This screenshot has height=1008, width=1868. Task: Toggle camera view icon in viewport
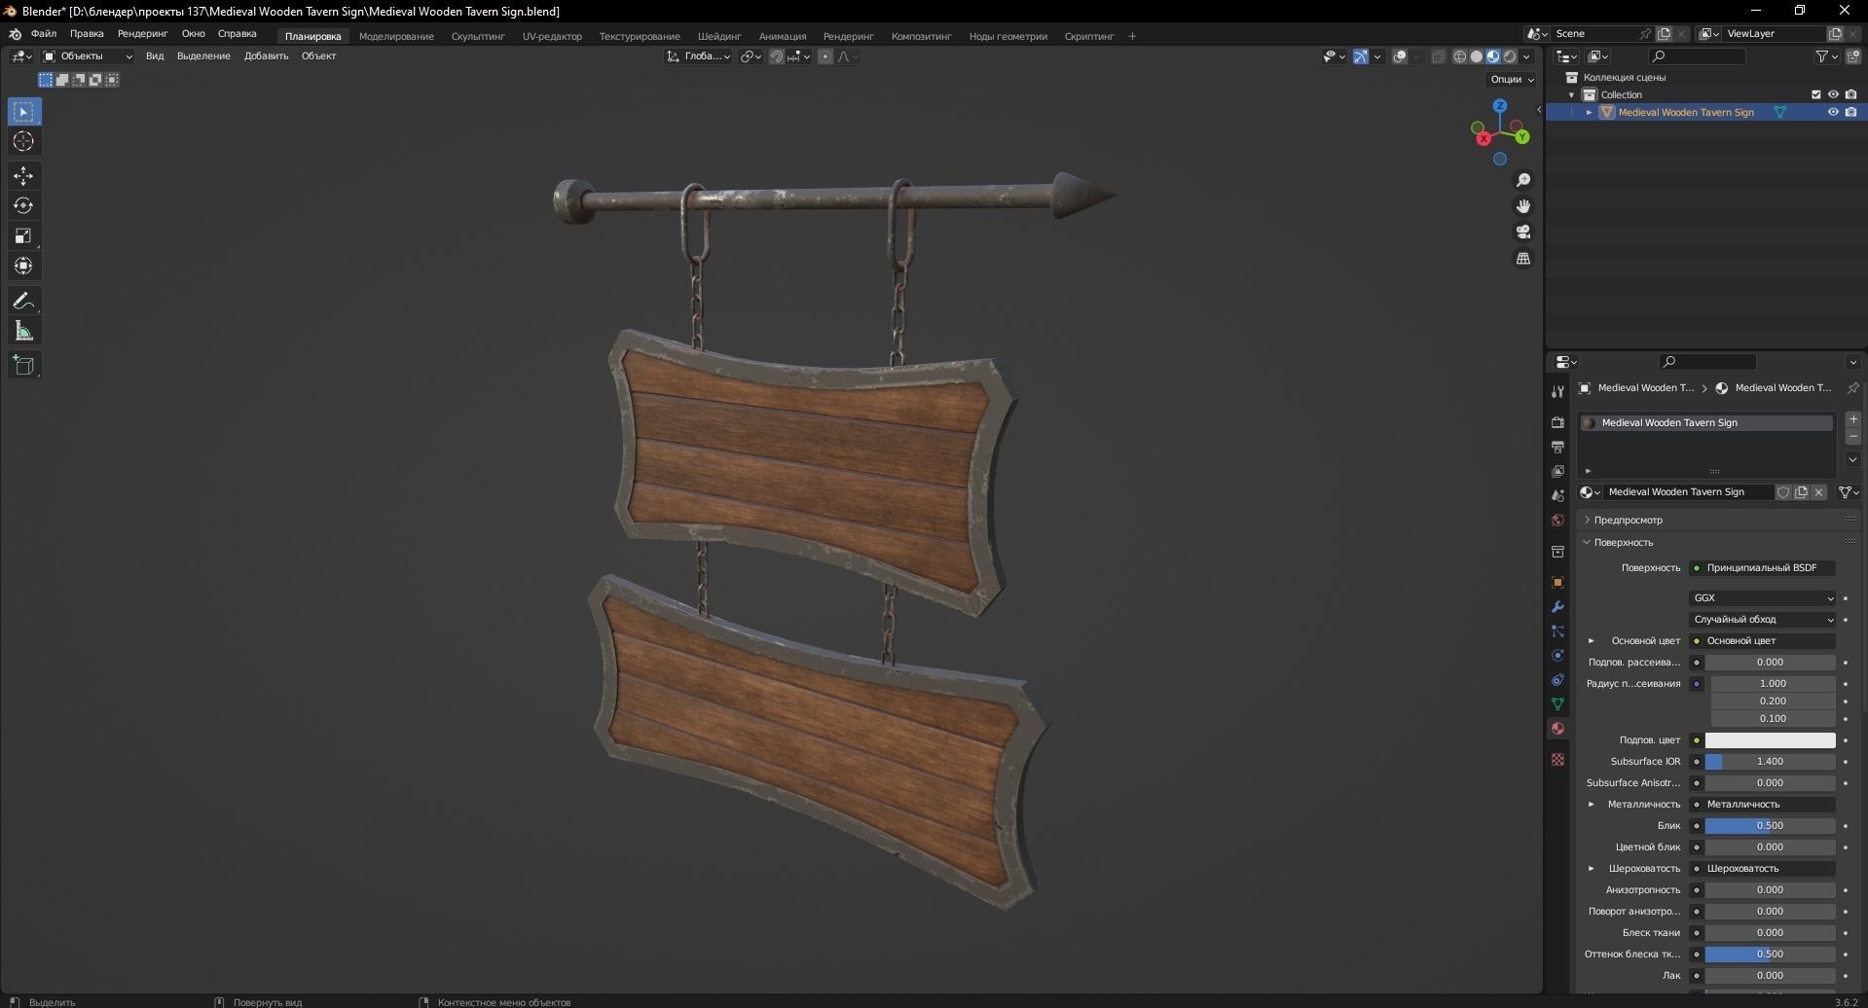click(x=1523, y=232)
